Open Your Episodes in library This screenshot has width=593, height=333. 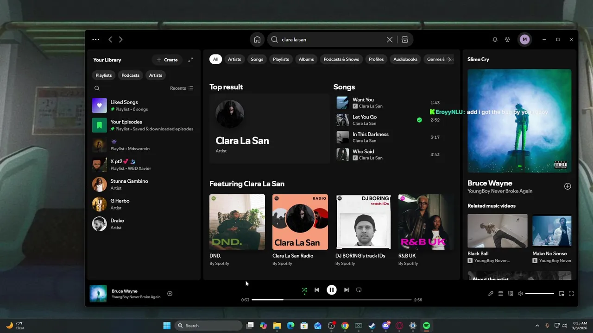(144, 125)
